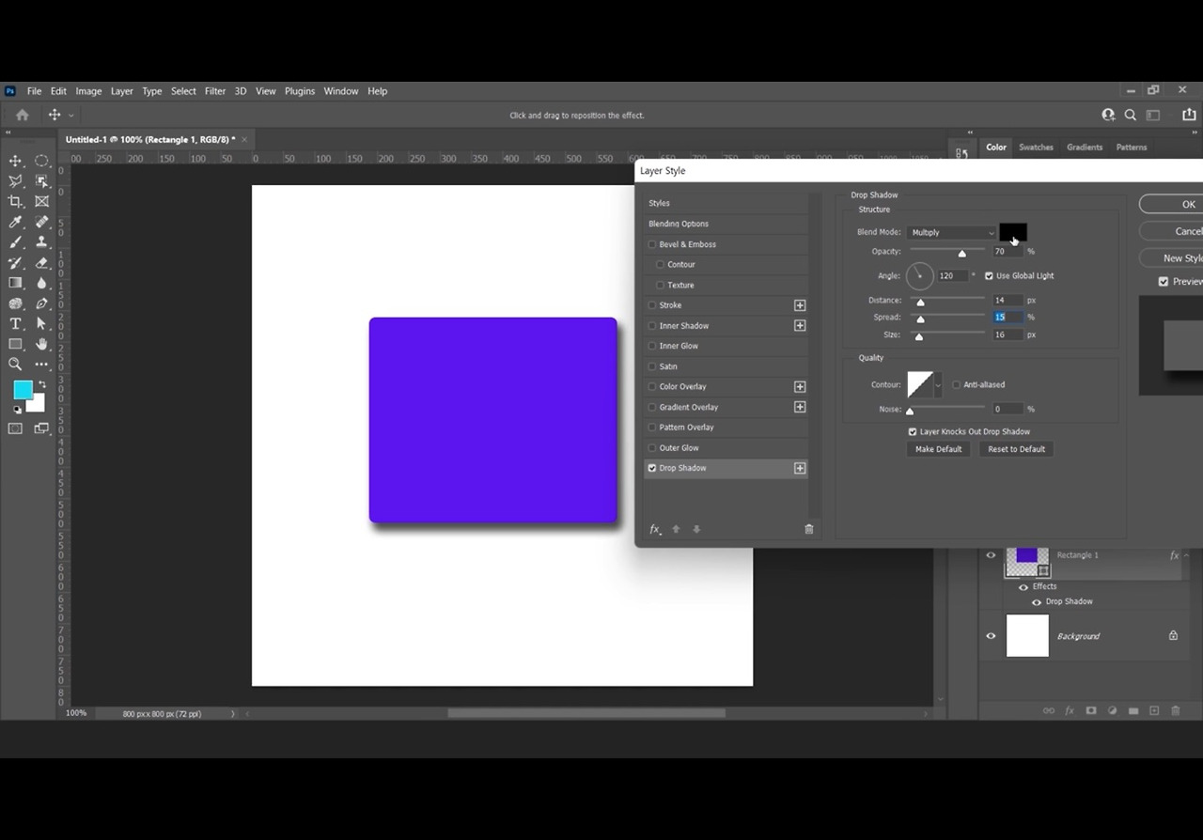
Task: Open the File menu
Action: point(34,91)
